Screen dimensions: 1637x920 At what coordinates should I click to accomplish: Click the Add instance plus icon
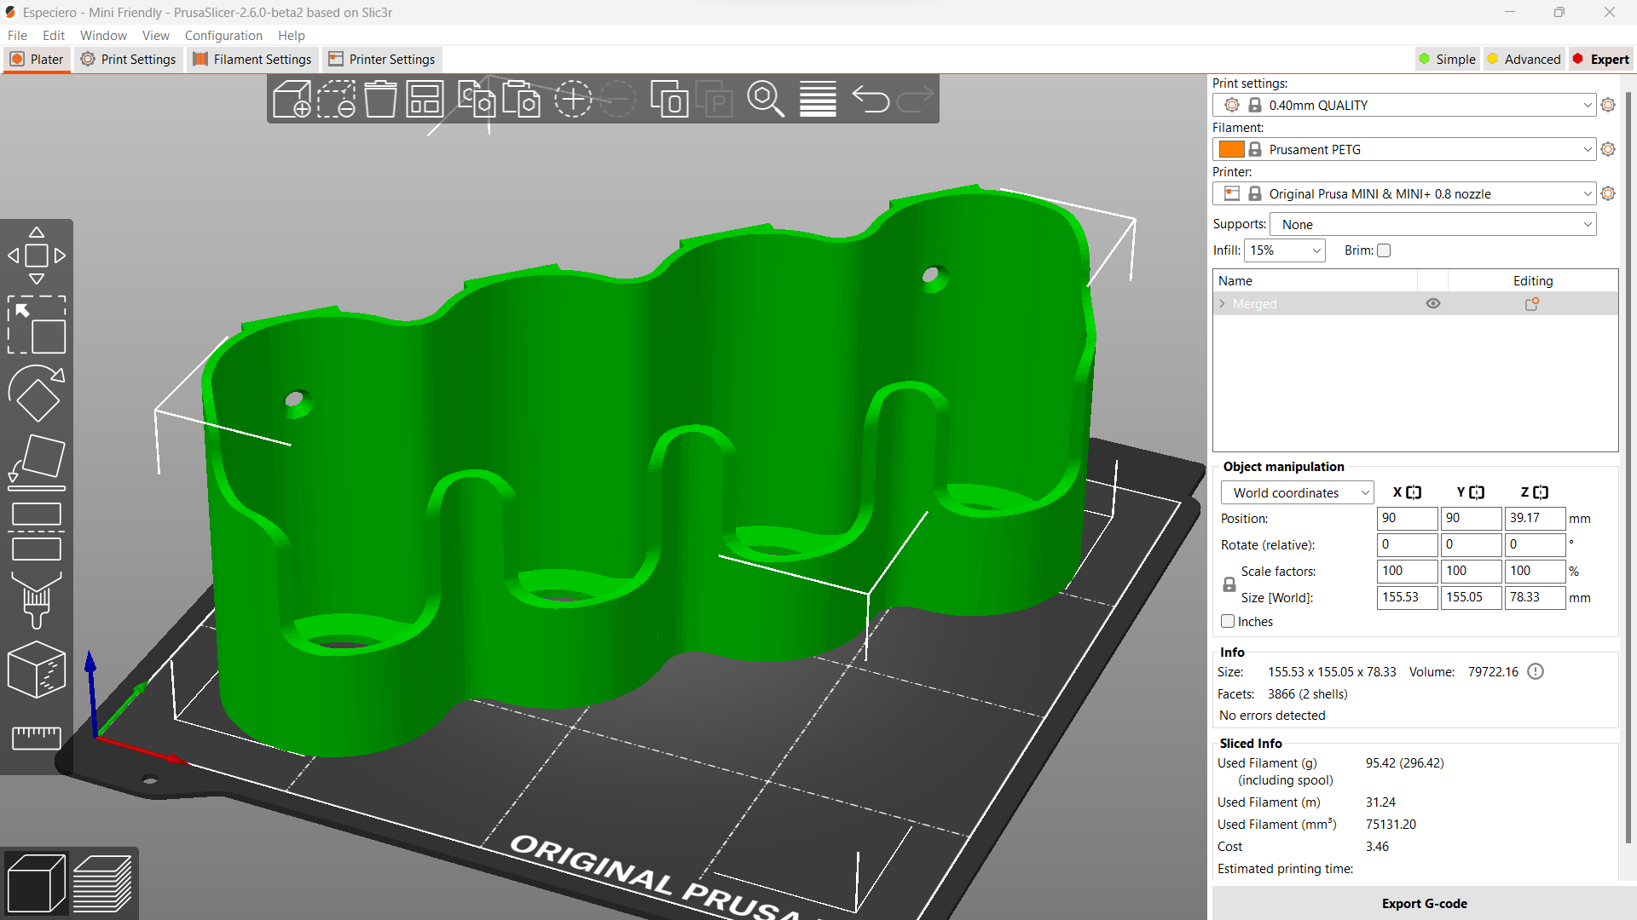pyautogui.click(x=573, y=99)
